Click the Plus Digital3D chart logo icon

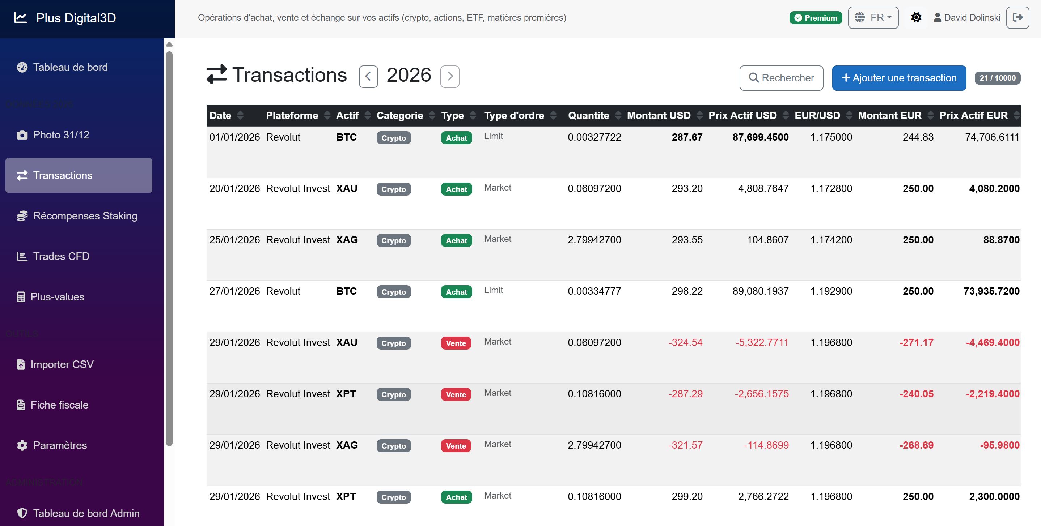pyautogui.click(x=20, y=18)
